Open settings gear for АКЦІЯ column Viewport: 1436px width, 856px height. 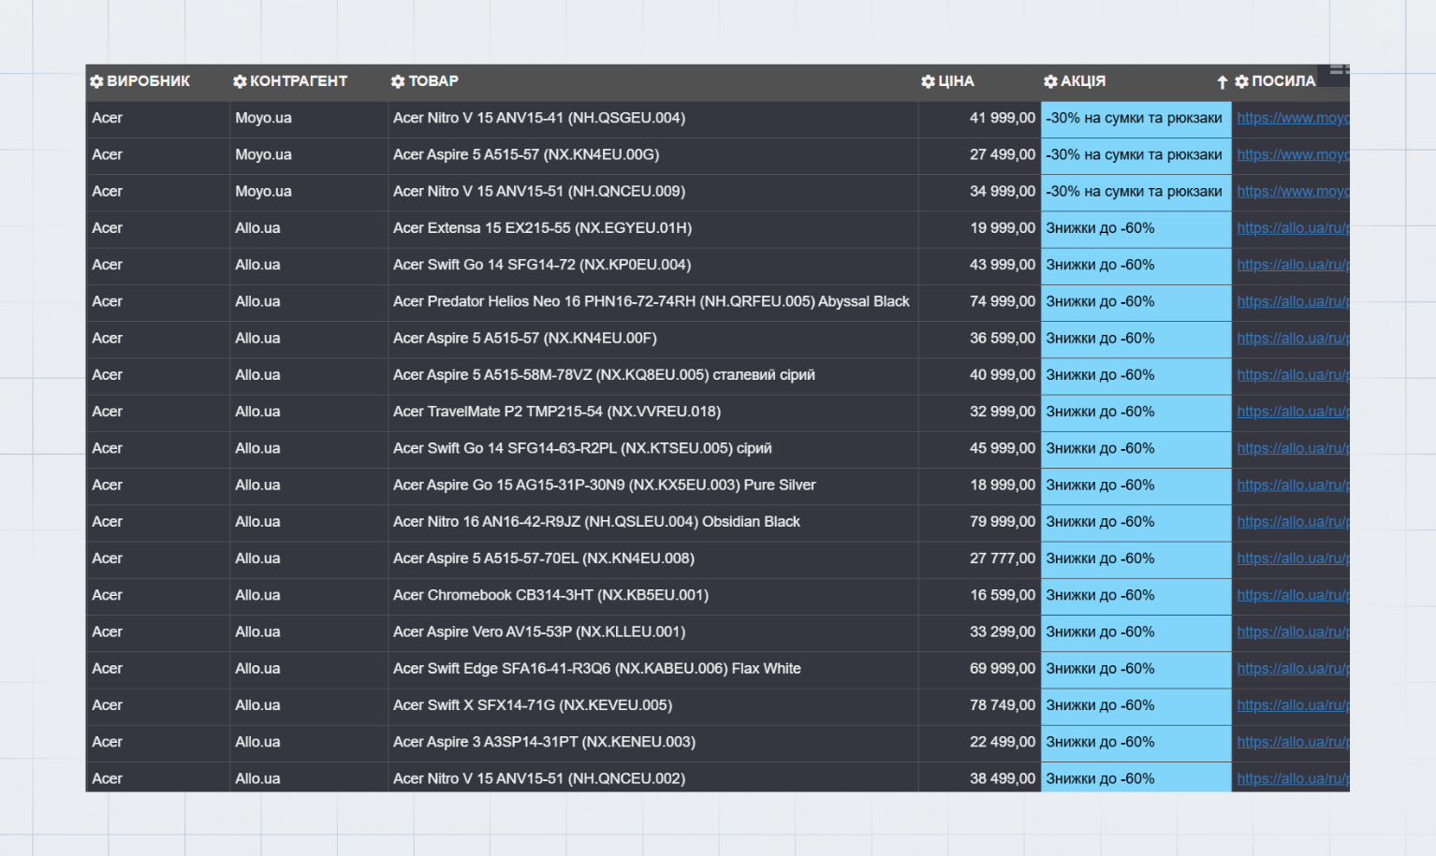coord(1050,81)
